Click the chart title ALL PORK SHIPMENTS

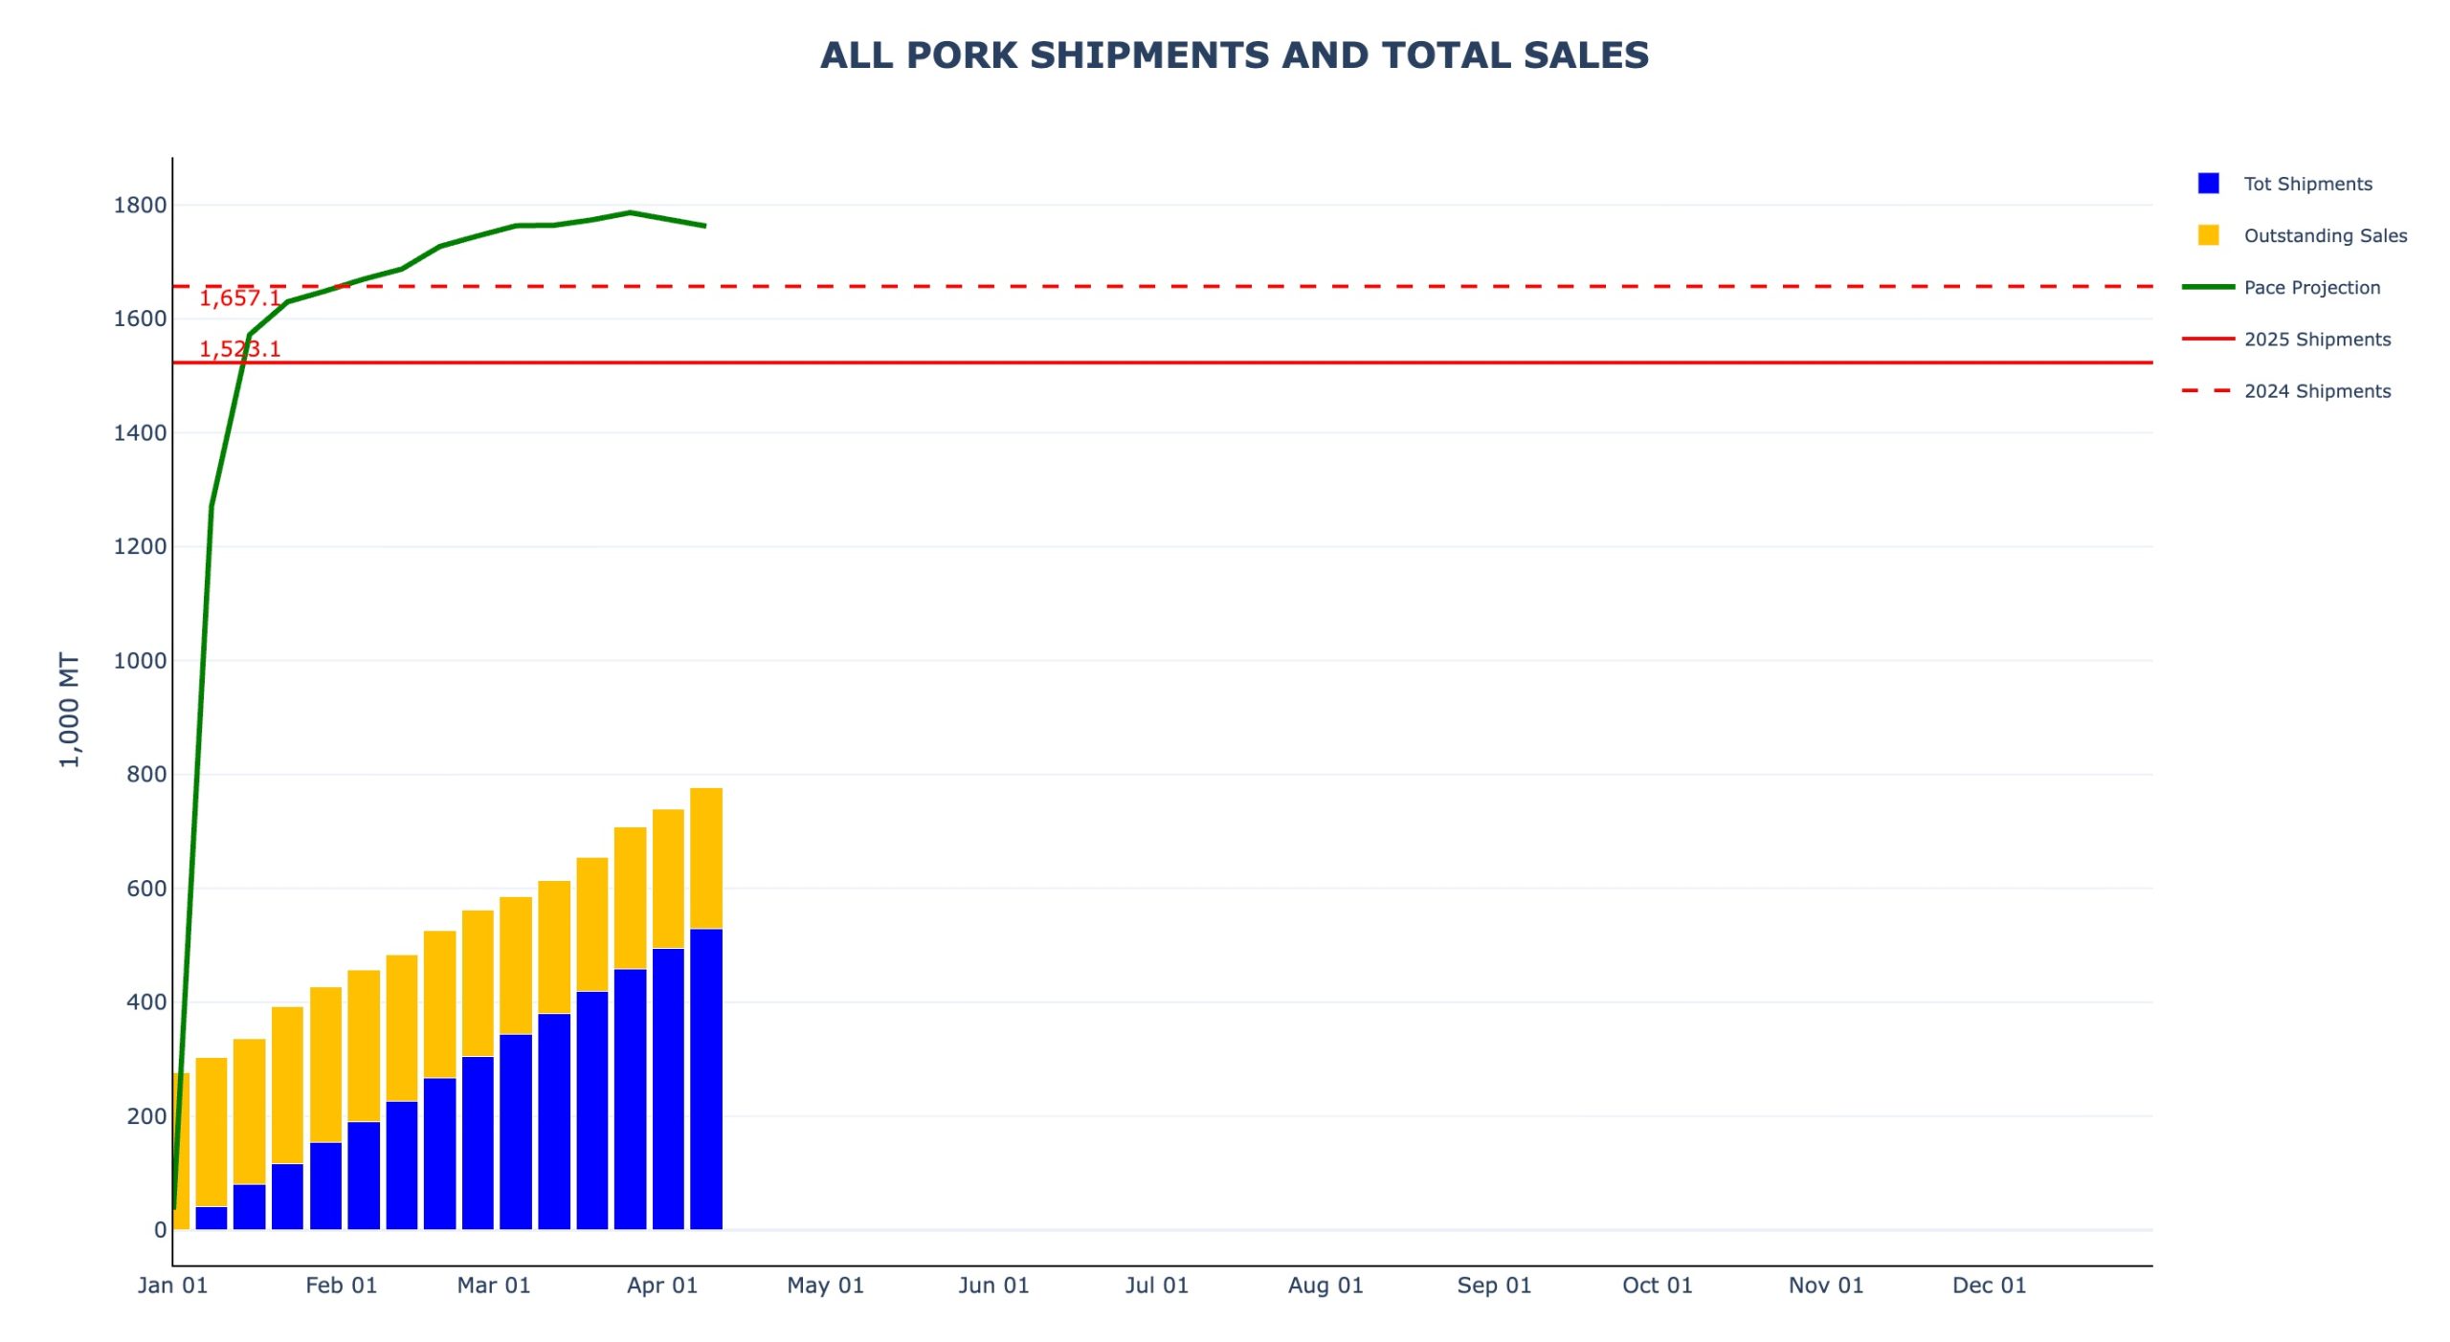1234,55
